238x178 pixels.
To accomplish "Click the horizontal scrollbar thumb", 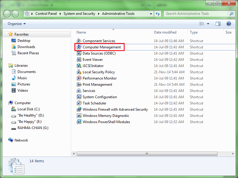I will [x=147, y=154].
